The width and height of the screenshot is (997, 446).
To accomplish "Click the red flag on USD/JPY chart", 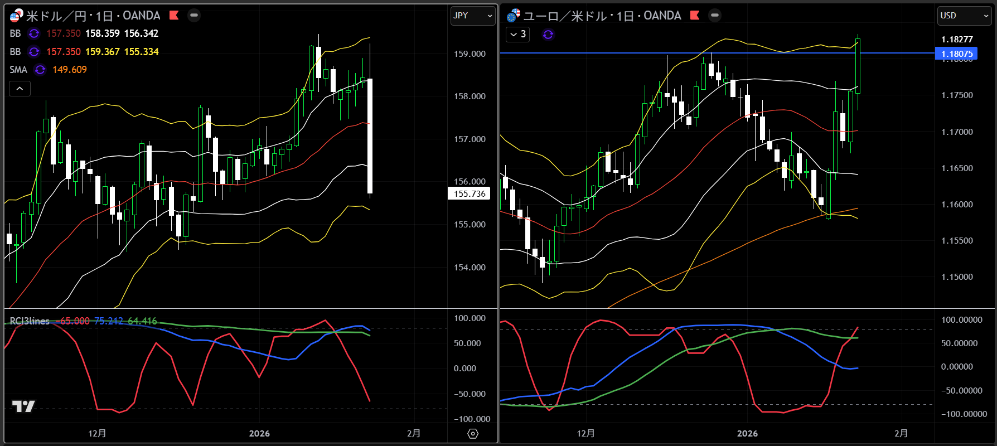I will coord(174,16).
